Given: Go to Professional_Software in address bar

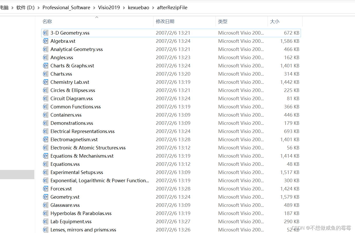Looking at the screenshot, I should [x=66, y=8].
